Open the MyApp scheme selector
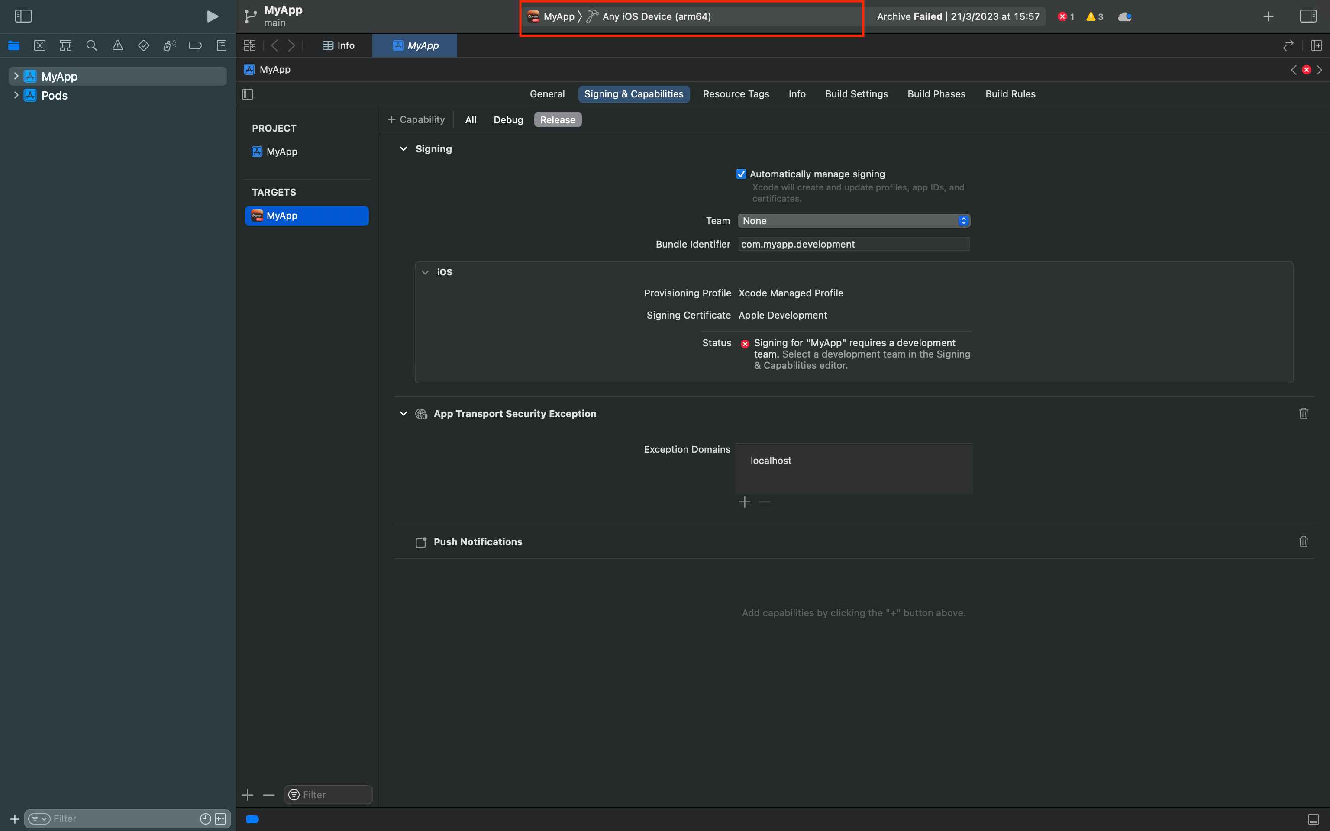This screenshot has width=1330, height=831. point(551,16)
